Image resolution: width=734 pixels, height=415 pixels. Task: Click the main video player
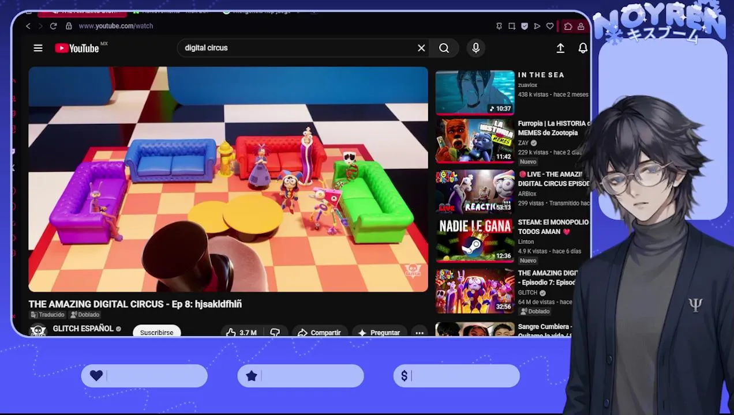coord(229,179)
